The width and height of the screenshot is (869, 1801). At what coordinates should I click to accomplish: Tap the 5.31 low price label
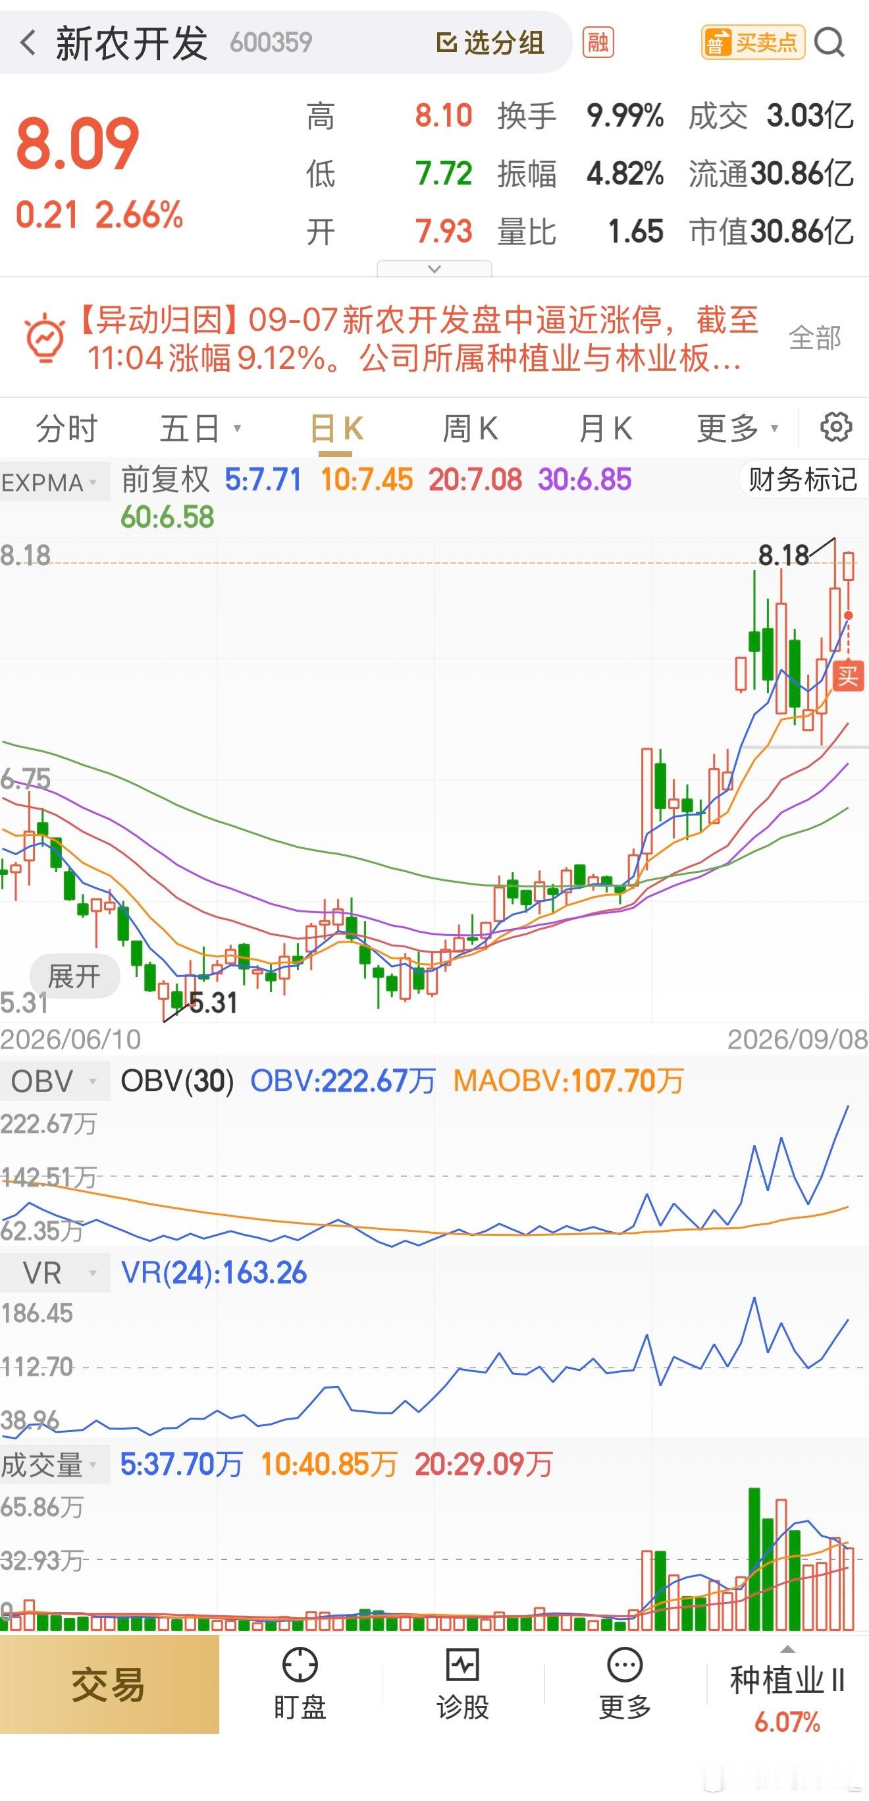click(213, 1003)
